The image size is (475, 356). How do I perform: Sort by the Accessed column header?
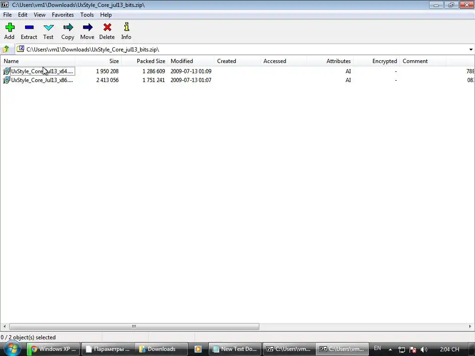[283, 61]
